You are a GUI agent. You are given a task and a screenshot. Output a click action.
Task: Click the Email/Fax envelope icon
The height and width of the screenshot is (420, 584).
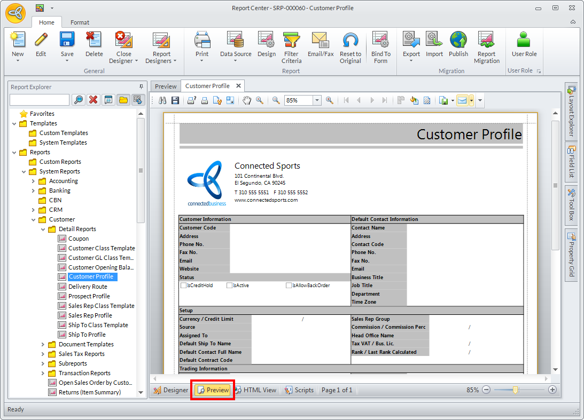pos(320,41)
